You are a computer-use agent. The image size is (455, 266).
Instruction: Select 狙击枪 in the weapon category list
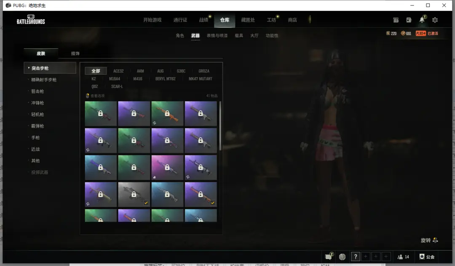pyautogui.click(x=37, y=91)
